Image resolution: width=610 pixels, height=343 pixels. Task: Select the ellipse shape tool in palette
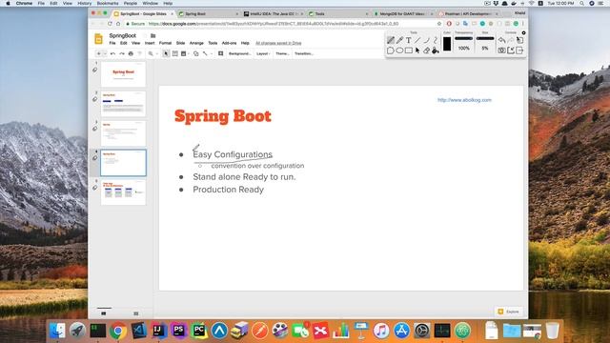tap(399, 50)
